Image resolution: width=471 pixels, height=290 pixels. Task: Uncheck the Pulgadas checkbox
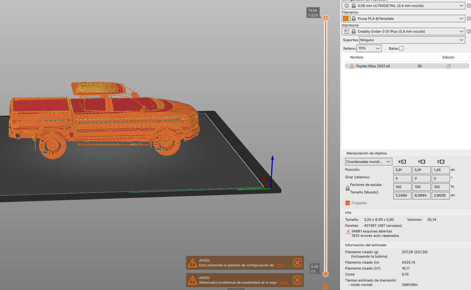point(348,203)
